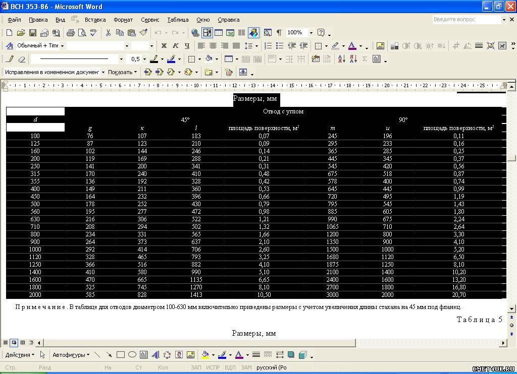Select the Format Painter brush
Screen dimensions: 517x374
pyautogui.click(x=143, y=33)
